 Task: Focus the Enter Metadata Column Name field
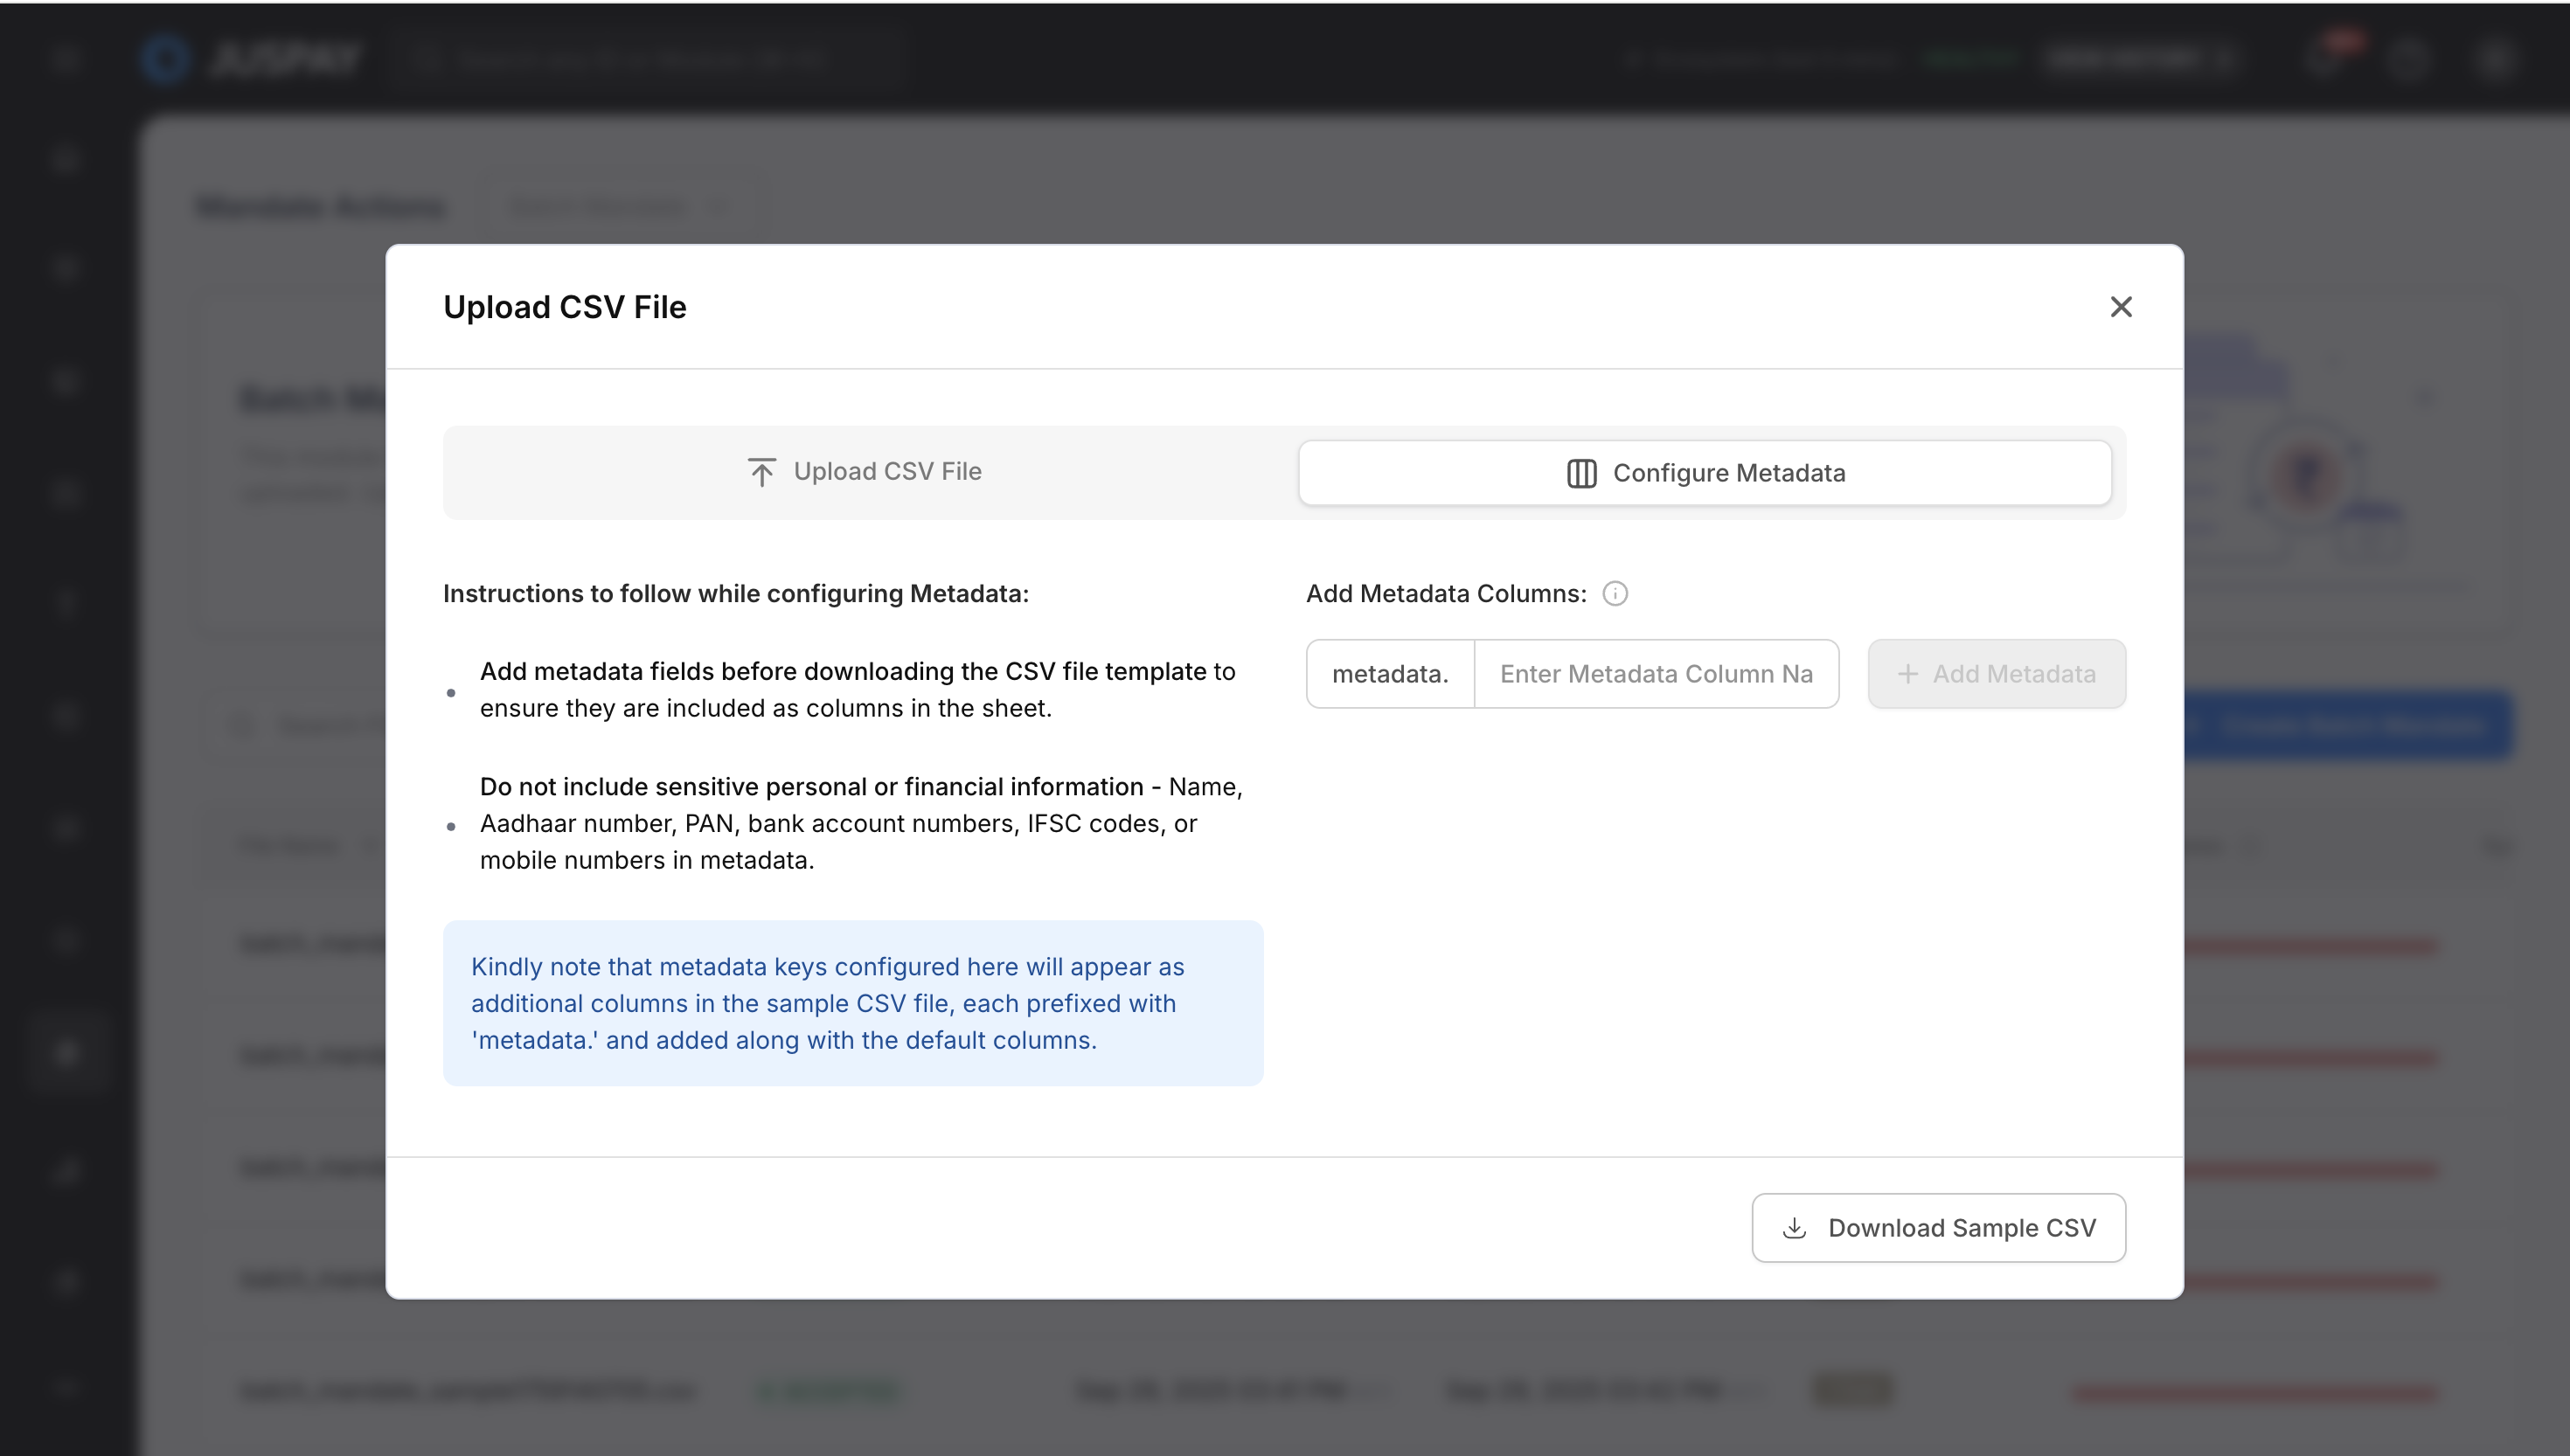[1655, 674]
